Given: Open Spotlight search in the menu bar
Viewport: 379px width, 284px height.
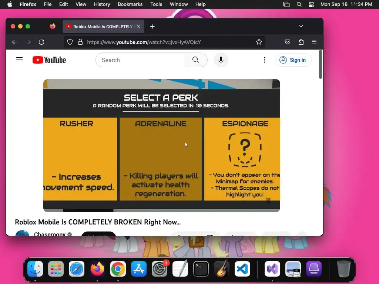Looking at the screenshot, I should click(299, 4).
